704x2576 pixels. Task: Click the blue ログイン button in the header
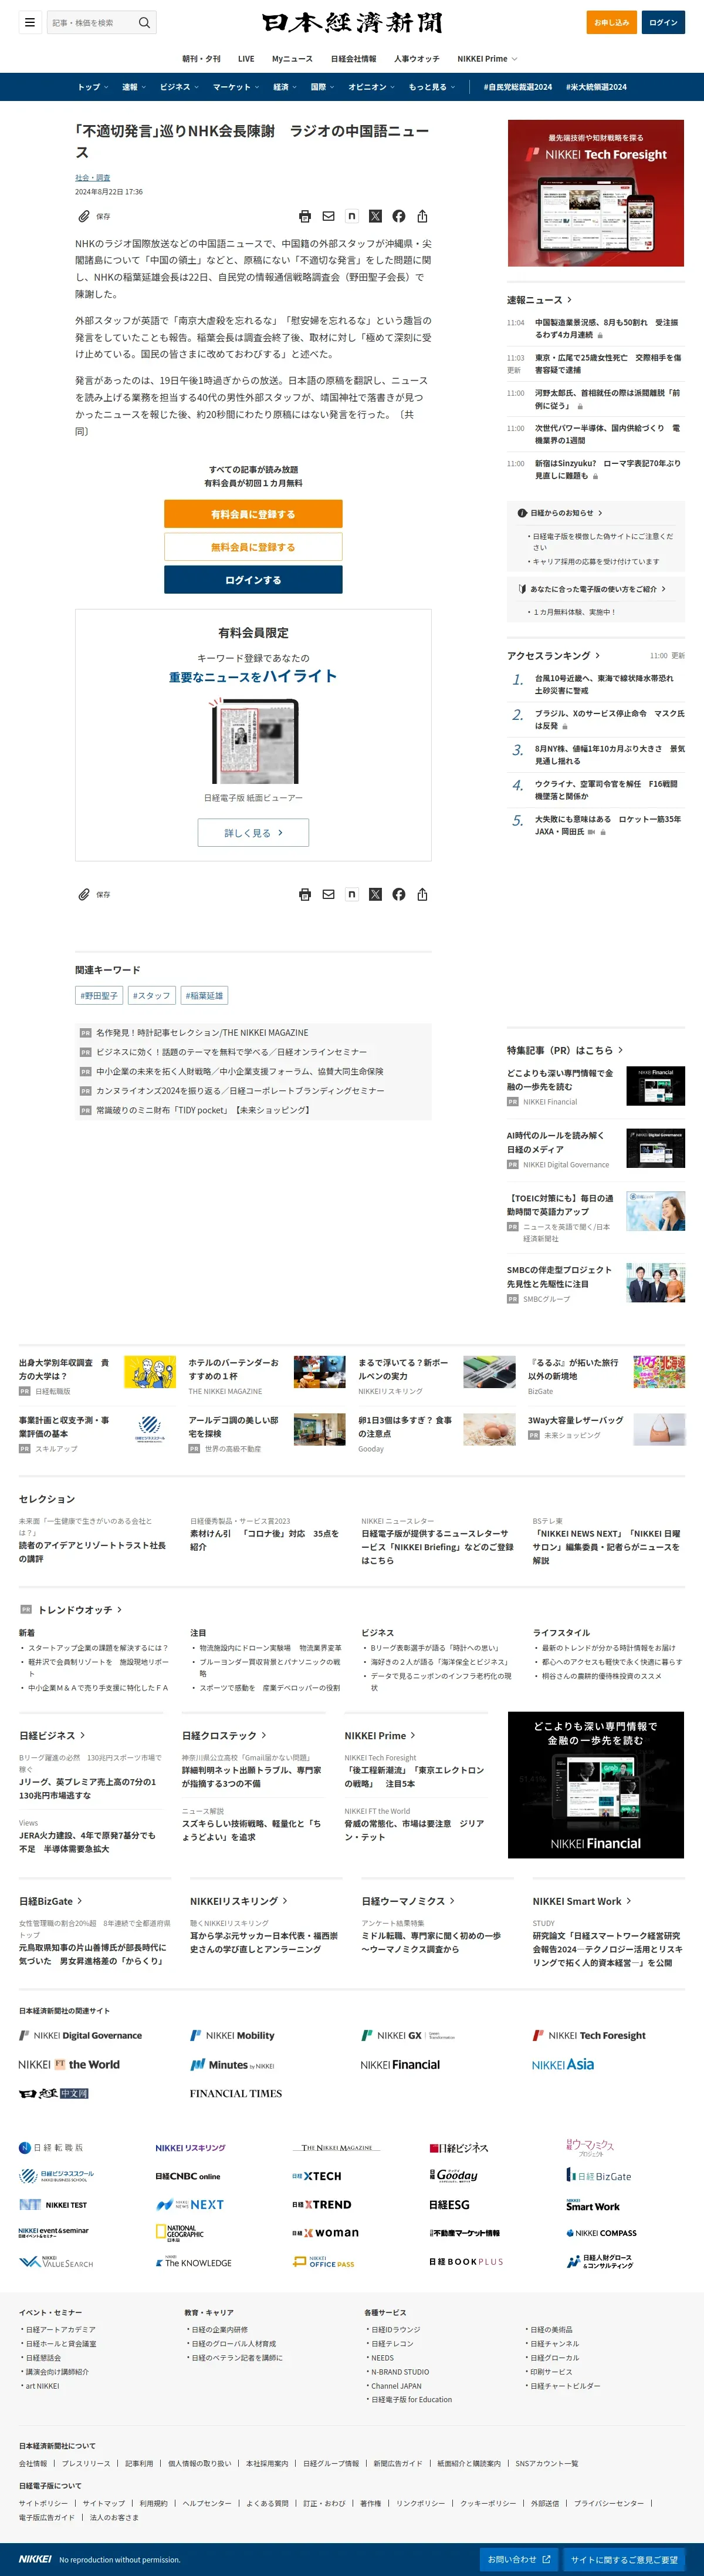[x=663, y=22]
